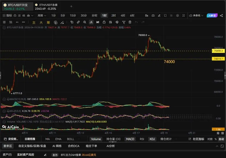Toggle the BOLL indicator
The width and height of the screenshot is (226, 158).
coord(71,139)
